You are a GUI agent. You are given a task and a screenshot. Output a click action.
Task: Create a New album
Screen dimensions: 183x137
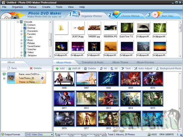pyautogui.click(x=12, y=68)
